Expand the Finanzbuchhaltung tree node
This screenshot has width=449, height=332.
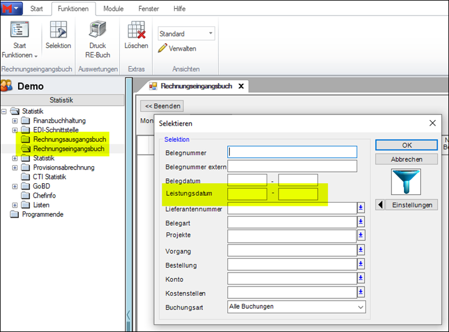click(x=15, y=121)
